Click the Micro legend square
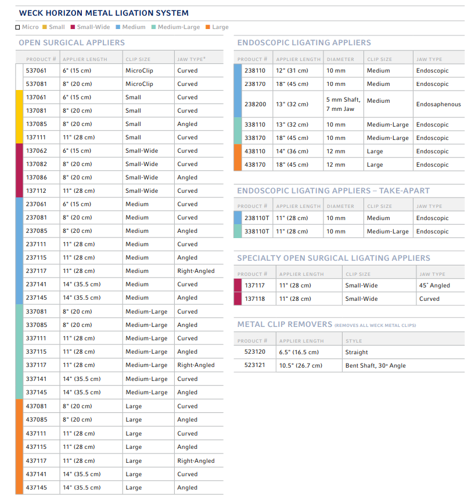 coord(17,27)
